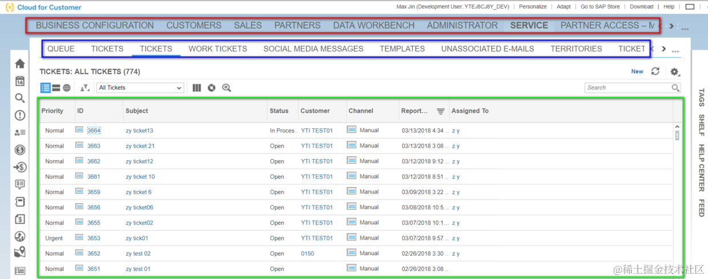Open the Home icon in left sidebar
Image resolution: width=708 pixels, height=279 pixels.
tap(20, 63)
